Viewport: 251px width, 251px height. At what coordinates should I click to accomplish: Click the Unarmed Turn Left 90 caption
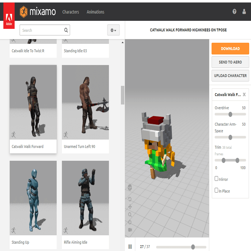79,147
